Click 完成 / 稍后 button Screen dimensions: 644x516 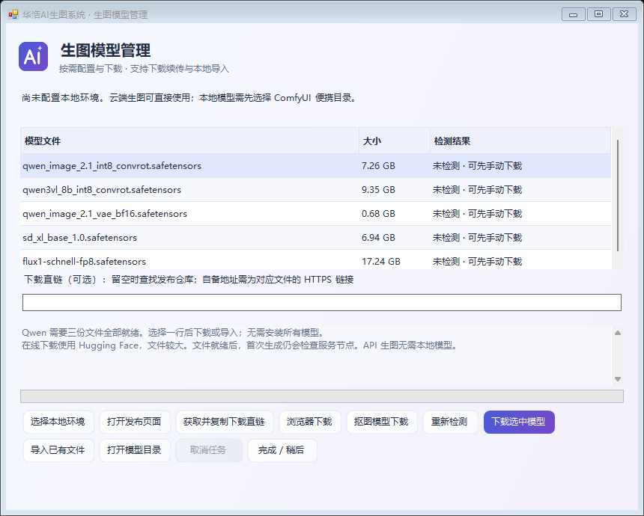click(x=282, y=450)
